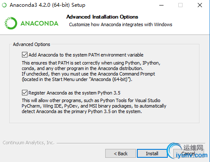Click the Advanced Installation Options heading
Viewport: 210px width, 162px height.
[x=102, y=17]
